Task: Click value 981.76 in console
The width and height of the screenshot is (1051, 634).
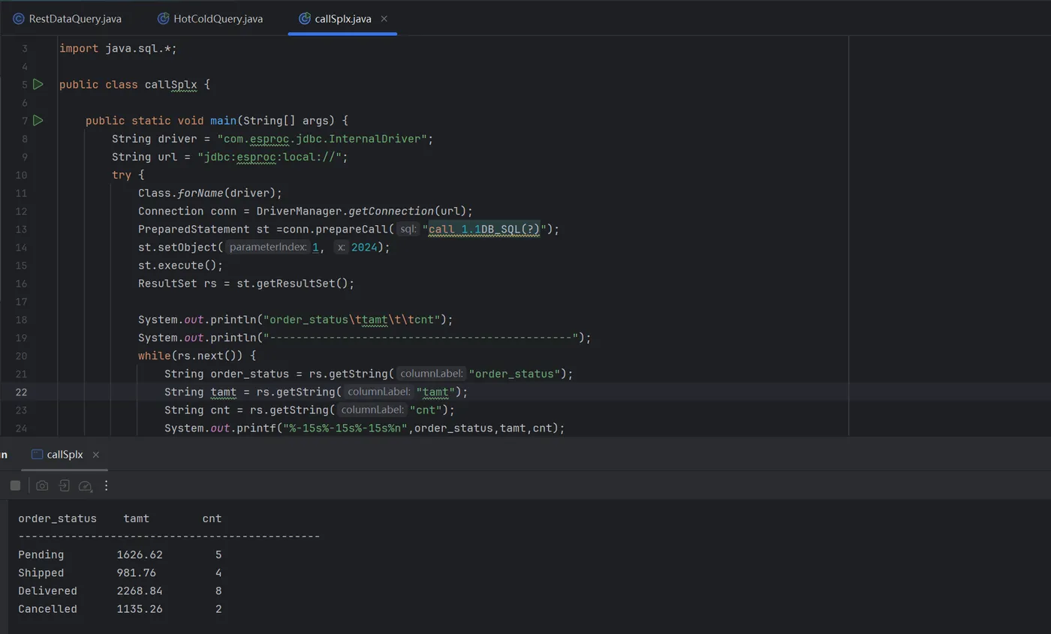Action: click(137, 572)
